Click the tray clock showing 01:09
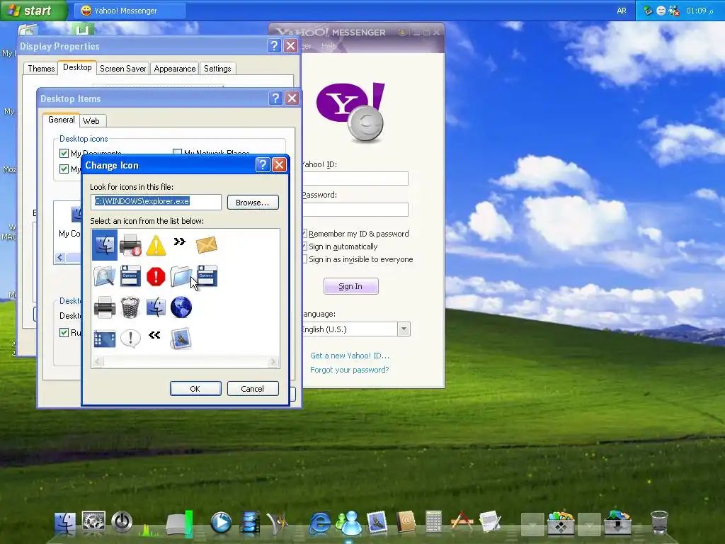Viewport: 725px width, 544px height. 699,11
